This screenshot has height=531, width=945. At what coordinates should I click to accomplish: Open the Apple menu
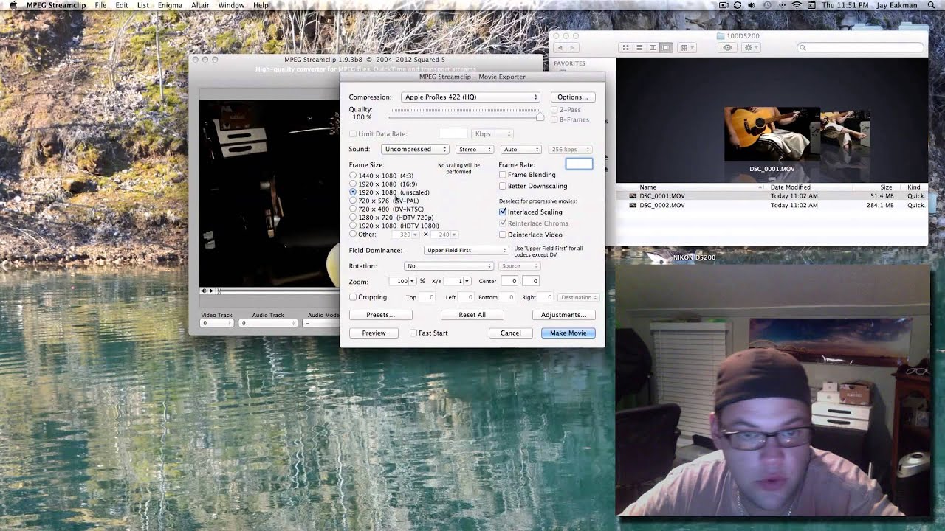point(13,5)
